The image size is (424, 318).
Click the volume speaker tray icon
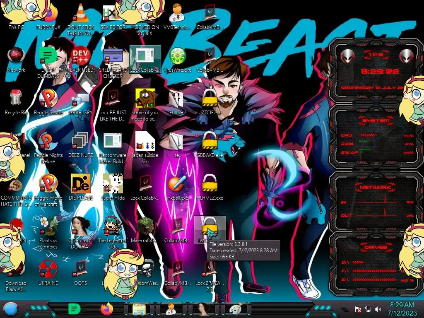[x=378, y=309]
